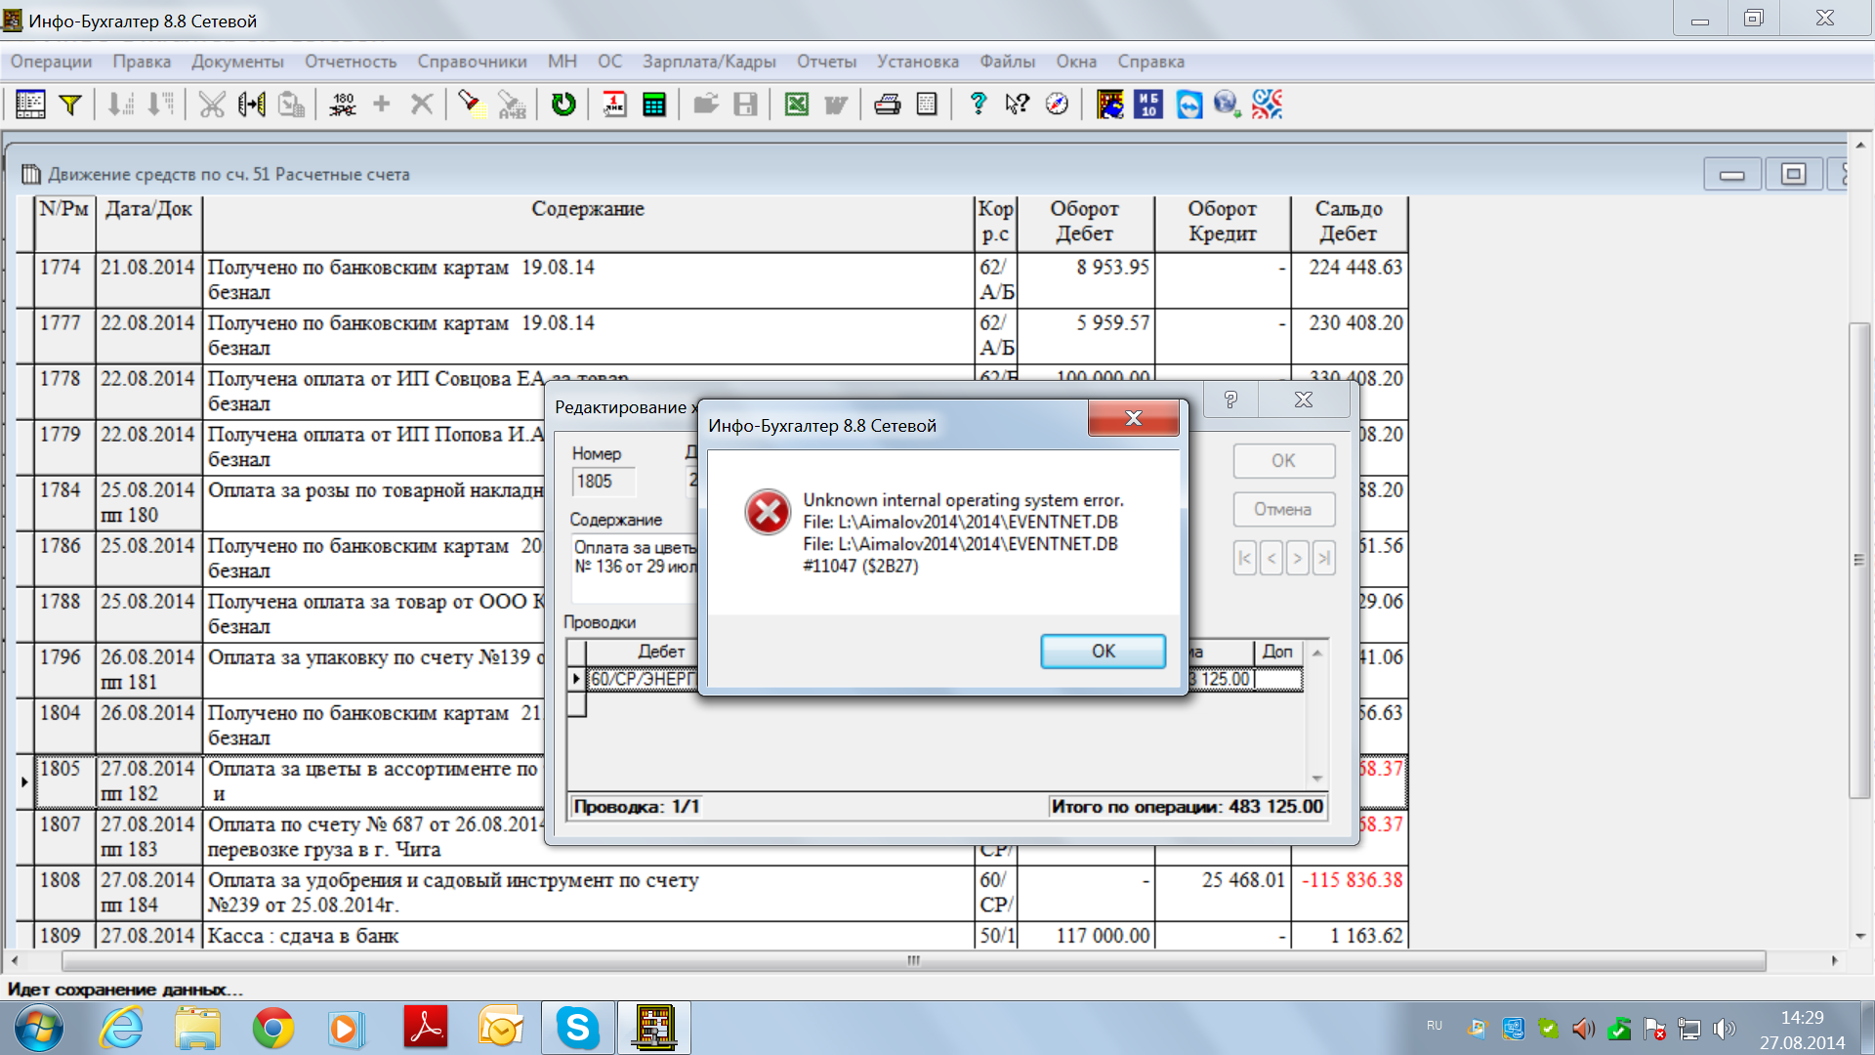Click the Word W export icon
Viewport: 1875px width, 1055px height.
click(836, 104)
